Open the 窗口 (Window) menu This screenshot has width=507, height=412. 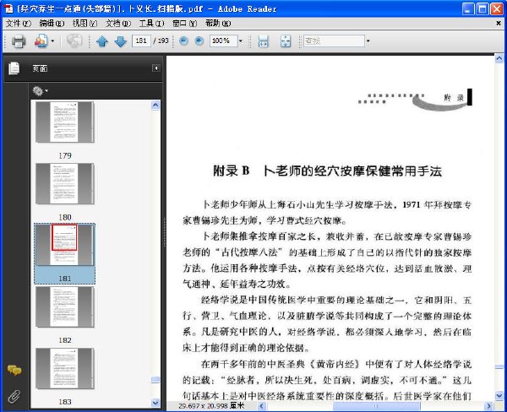184,24
